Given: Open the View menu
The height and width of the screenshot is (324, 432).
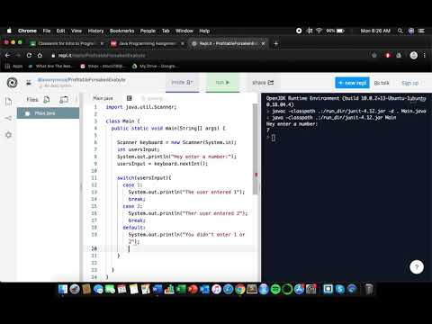Looking at the screenshot, I should (x=76, y=31).
